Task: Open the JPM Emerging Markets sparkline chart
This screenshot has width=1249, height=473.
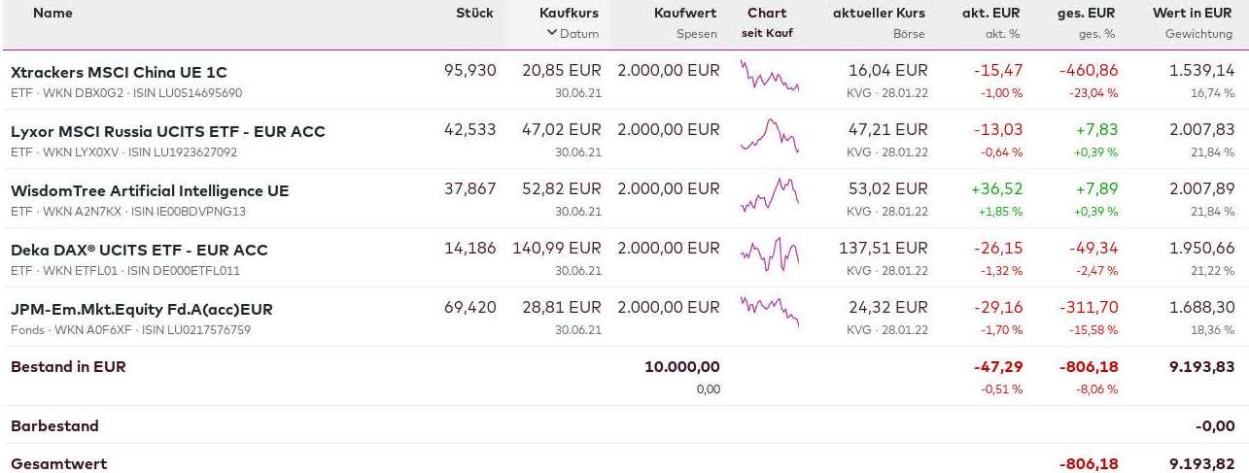Action: point(769,313)
